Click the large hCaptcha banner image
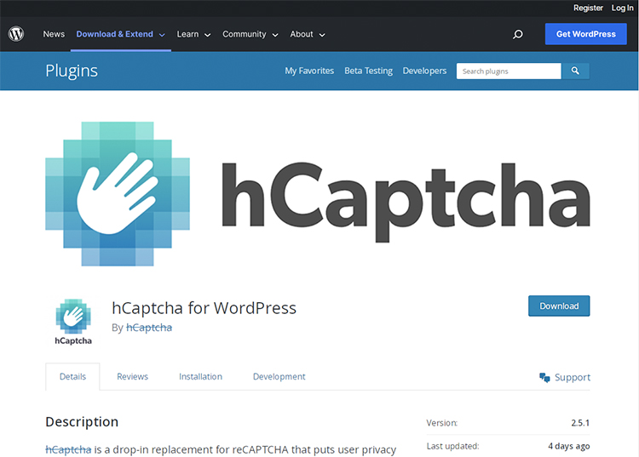The height and width of the screenshot is (457, 639). point(317,193)
